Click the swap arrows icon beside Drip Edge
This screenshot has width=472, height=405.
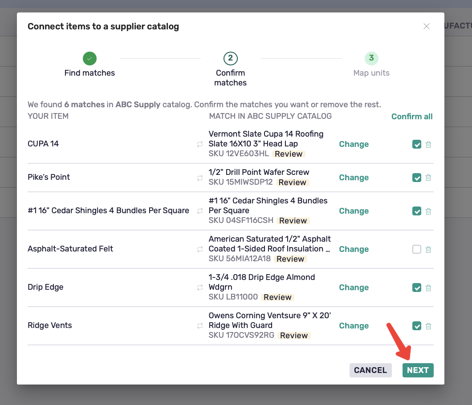200,288
